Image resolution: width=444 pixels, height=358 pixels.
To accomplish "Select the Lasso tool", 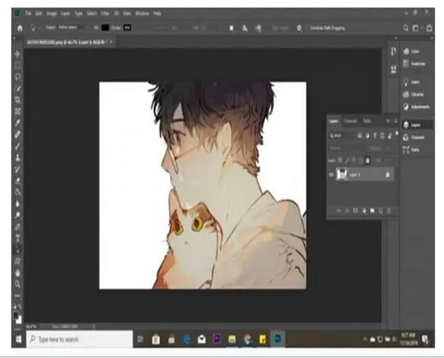I will pos(18,77).
